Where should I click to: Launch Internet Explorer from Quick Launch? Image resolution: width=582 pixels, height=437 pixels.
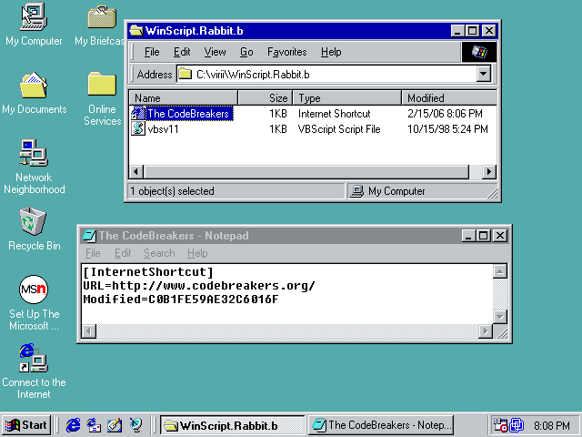tap(73, 425)
